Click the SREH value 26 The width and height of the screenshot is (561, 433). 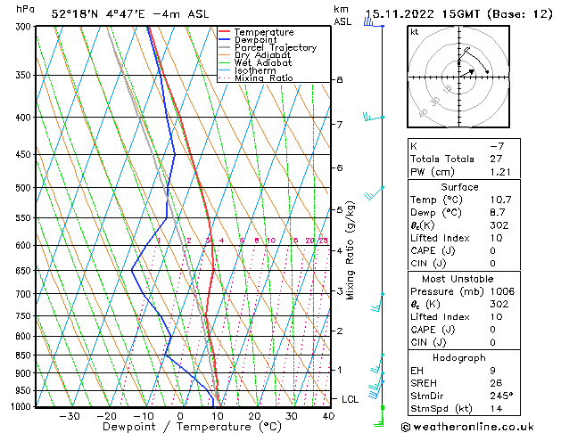[496, 383]
